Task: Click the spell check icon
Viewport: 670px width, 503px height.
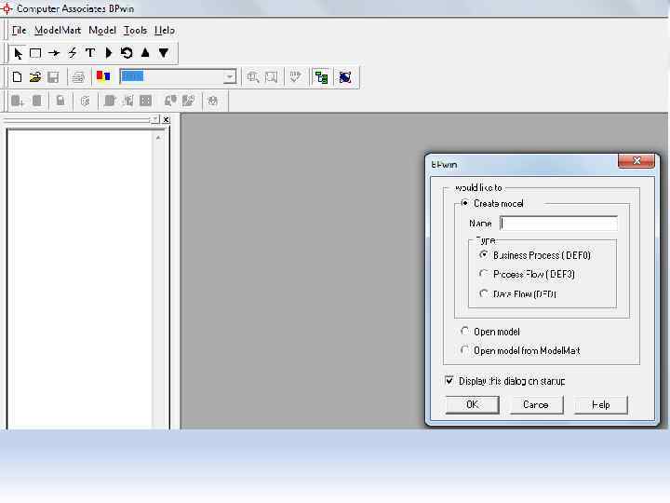Action: click(295, 77)
